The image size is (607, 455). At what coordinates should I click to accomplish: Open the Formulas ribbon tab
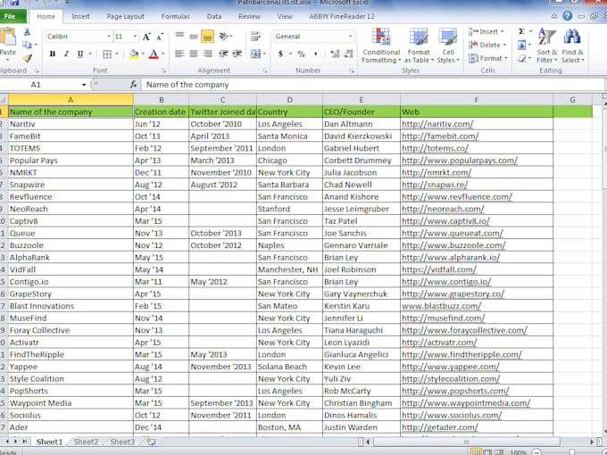point(175,17)
